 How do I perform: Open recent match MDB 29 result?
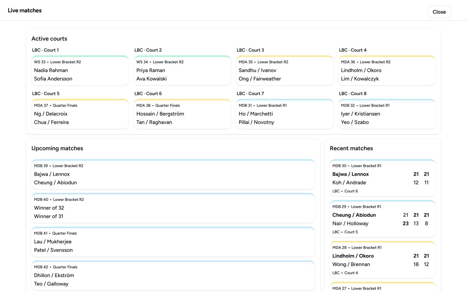point(383,219)
